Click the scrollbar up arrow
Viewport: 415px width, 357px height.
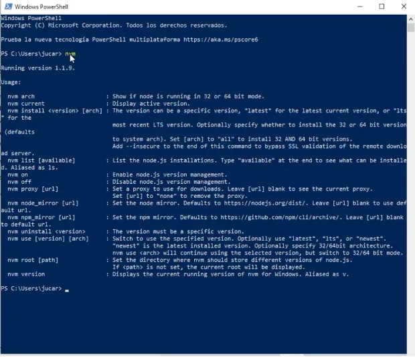(410, 19)
